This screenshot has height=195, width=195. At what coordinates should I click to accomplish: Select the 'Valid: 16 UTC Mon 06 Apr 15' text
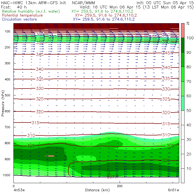point(110,7)
